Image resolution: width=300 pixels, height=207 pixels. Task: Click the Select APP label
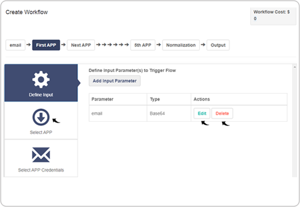coord(41,132)
